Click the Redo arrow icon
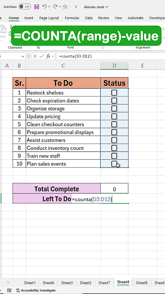Screen dimensions: 165x294 [55, 7]
